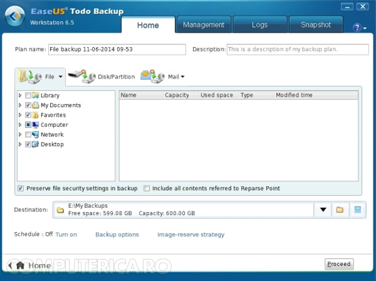Open the Destination dropdown arrow
The width and height of the screenshot is (376, 281).
point(323,209)
